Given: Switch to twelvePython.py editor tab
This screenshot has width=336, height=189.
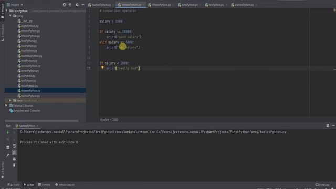Looking at the screenshot, I should (101, 5).
